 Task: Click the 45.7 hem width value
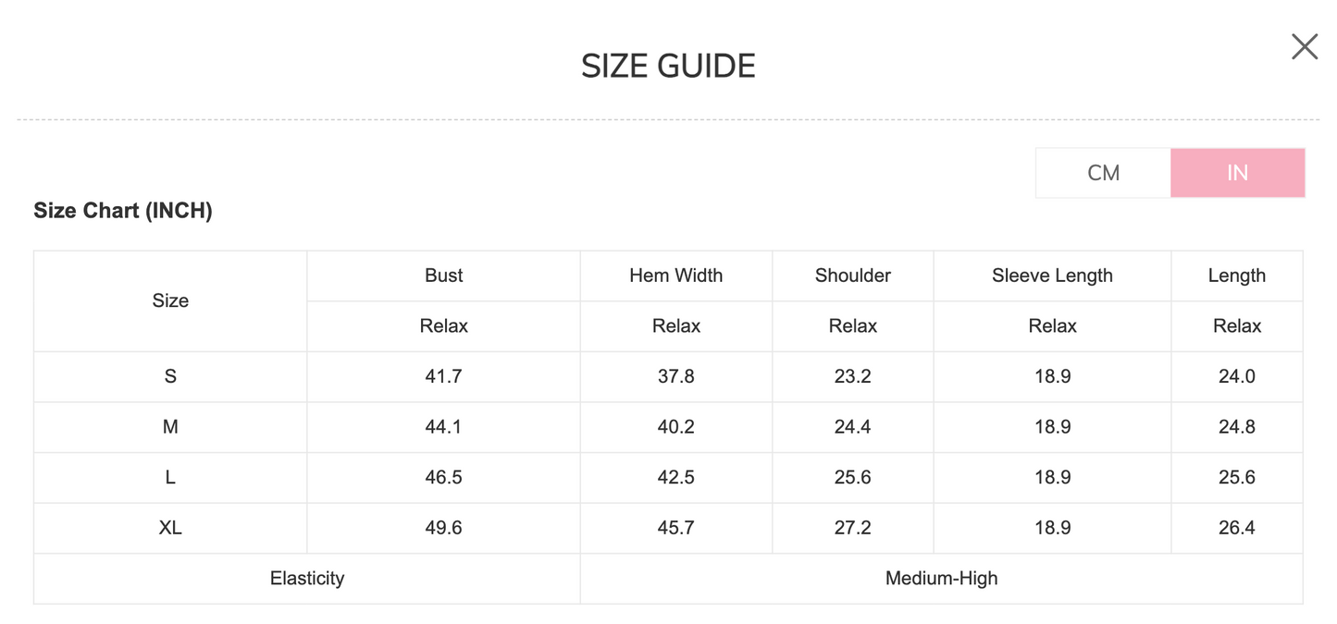pos(676,528)
